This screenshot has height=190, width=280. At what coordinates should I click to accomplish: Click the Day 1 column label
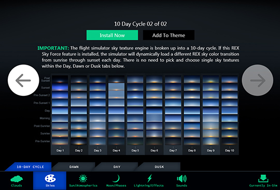(60, 151)
